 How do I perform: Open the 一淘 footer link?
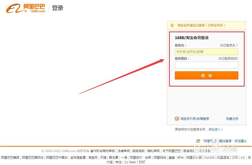[124, 157]
